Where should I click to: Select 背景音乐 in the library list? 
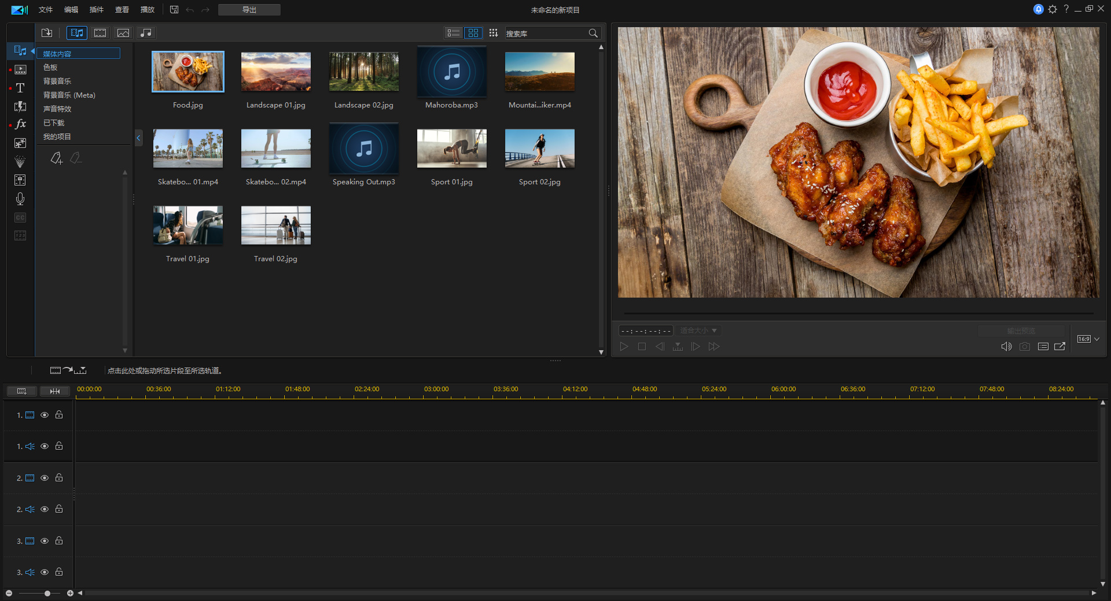click(x=57, y=81)
